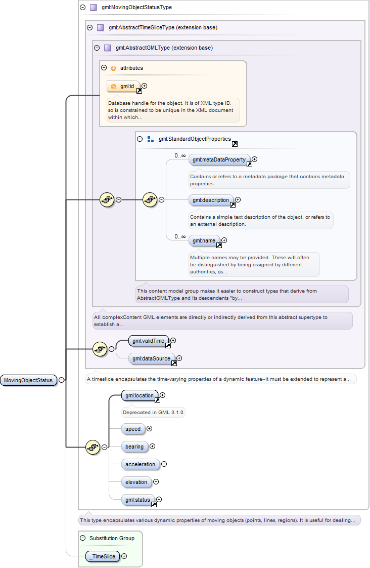370x568 pixels.
Task: Click sequence icon beside gml:validTime
Action: pos(100,349)
